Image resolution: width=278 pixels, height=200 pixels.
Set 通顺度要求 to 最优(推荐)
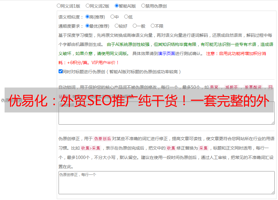[87, 26]
